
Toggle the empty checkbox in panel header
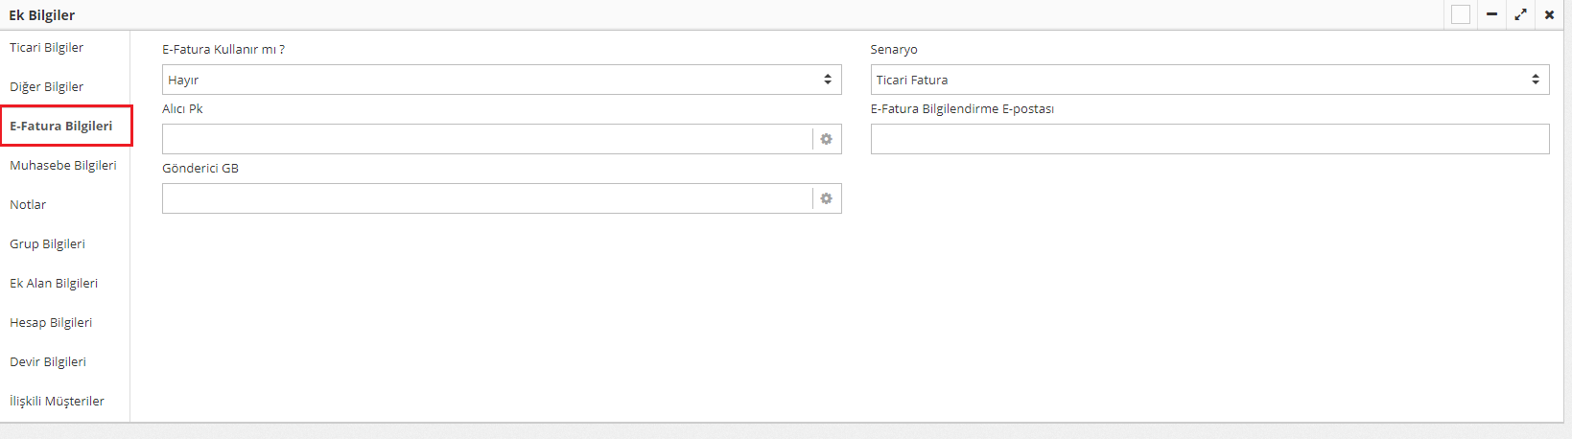point(1461,14)
